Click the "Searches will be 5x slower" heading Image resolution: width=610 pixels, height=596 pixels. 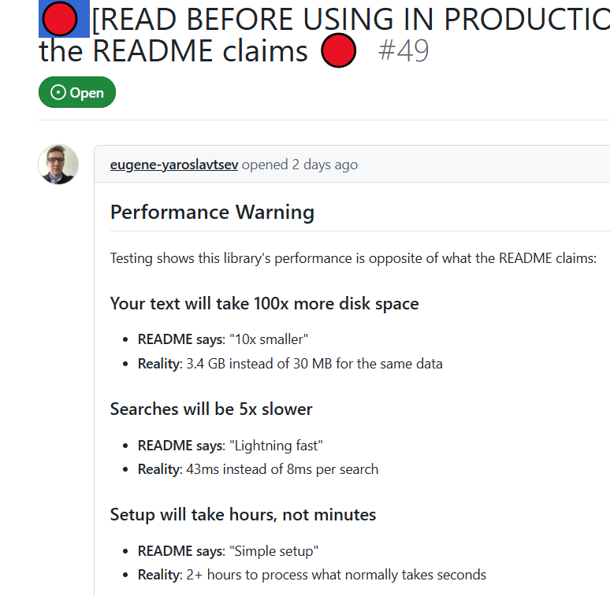click(211, 409)
